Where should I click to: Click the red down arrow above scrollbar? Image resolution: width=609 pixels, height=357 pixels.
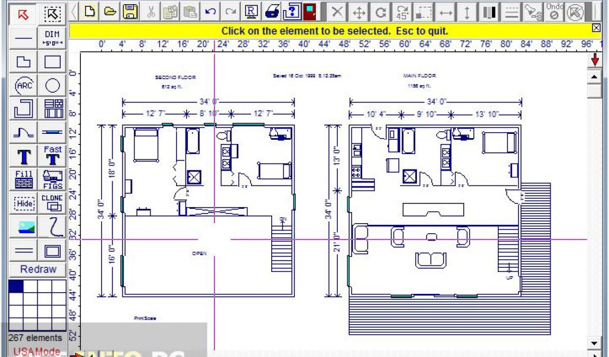tap(595, 61)
